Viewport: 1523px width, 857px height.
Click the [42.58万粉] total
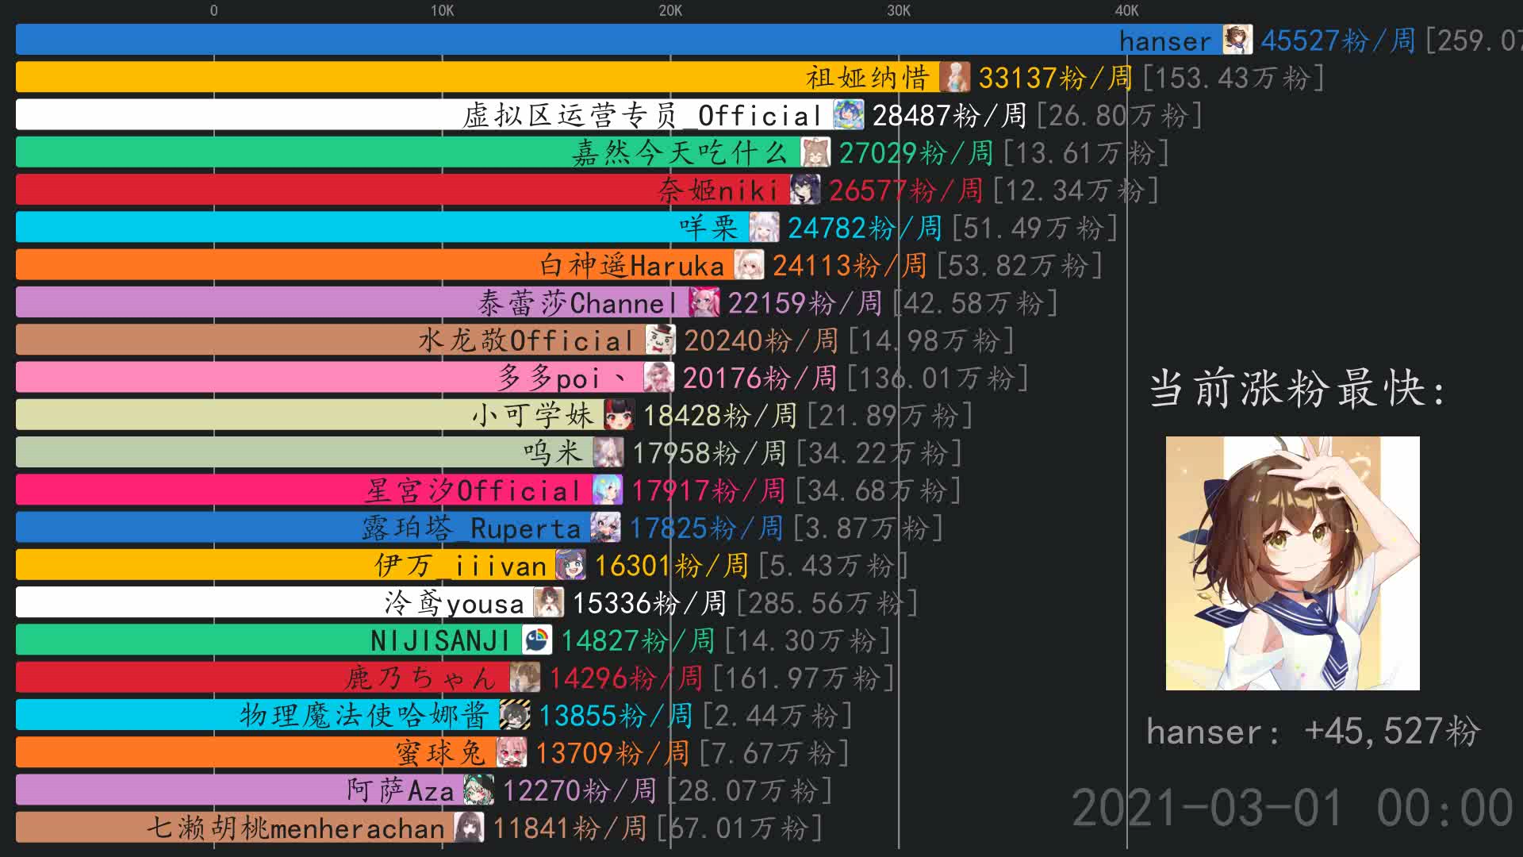[x=975, y=303]
